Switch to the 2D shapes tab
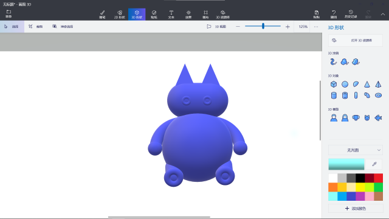This screenshot has width=389, height=219. pos(120,15)
